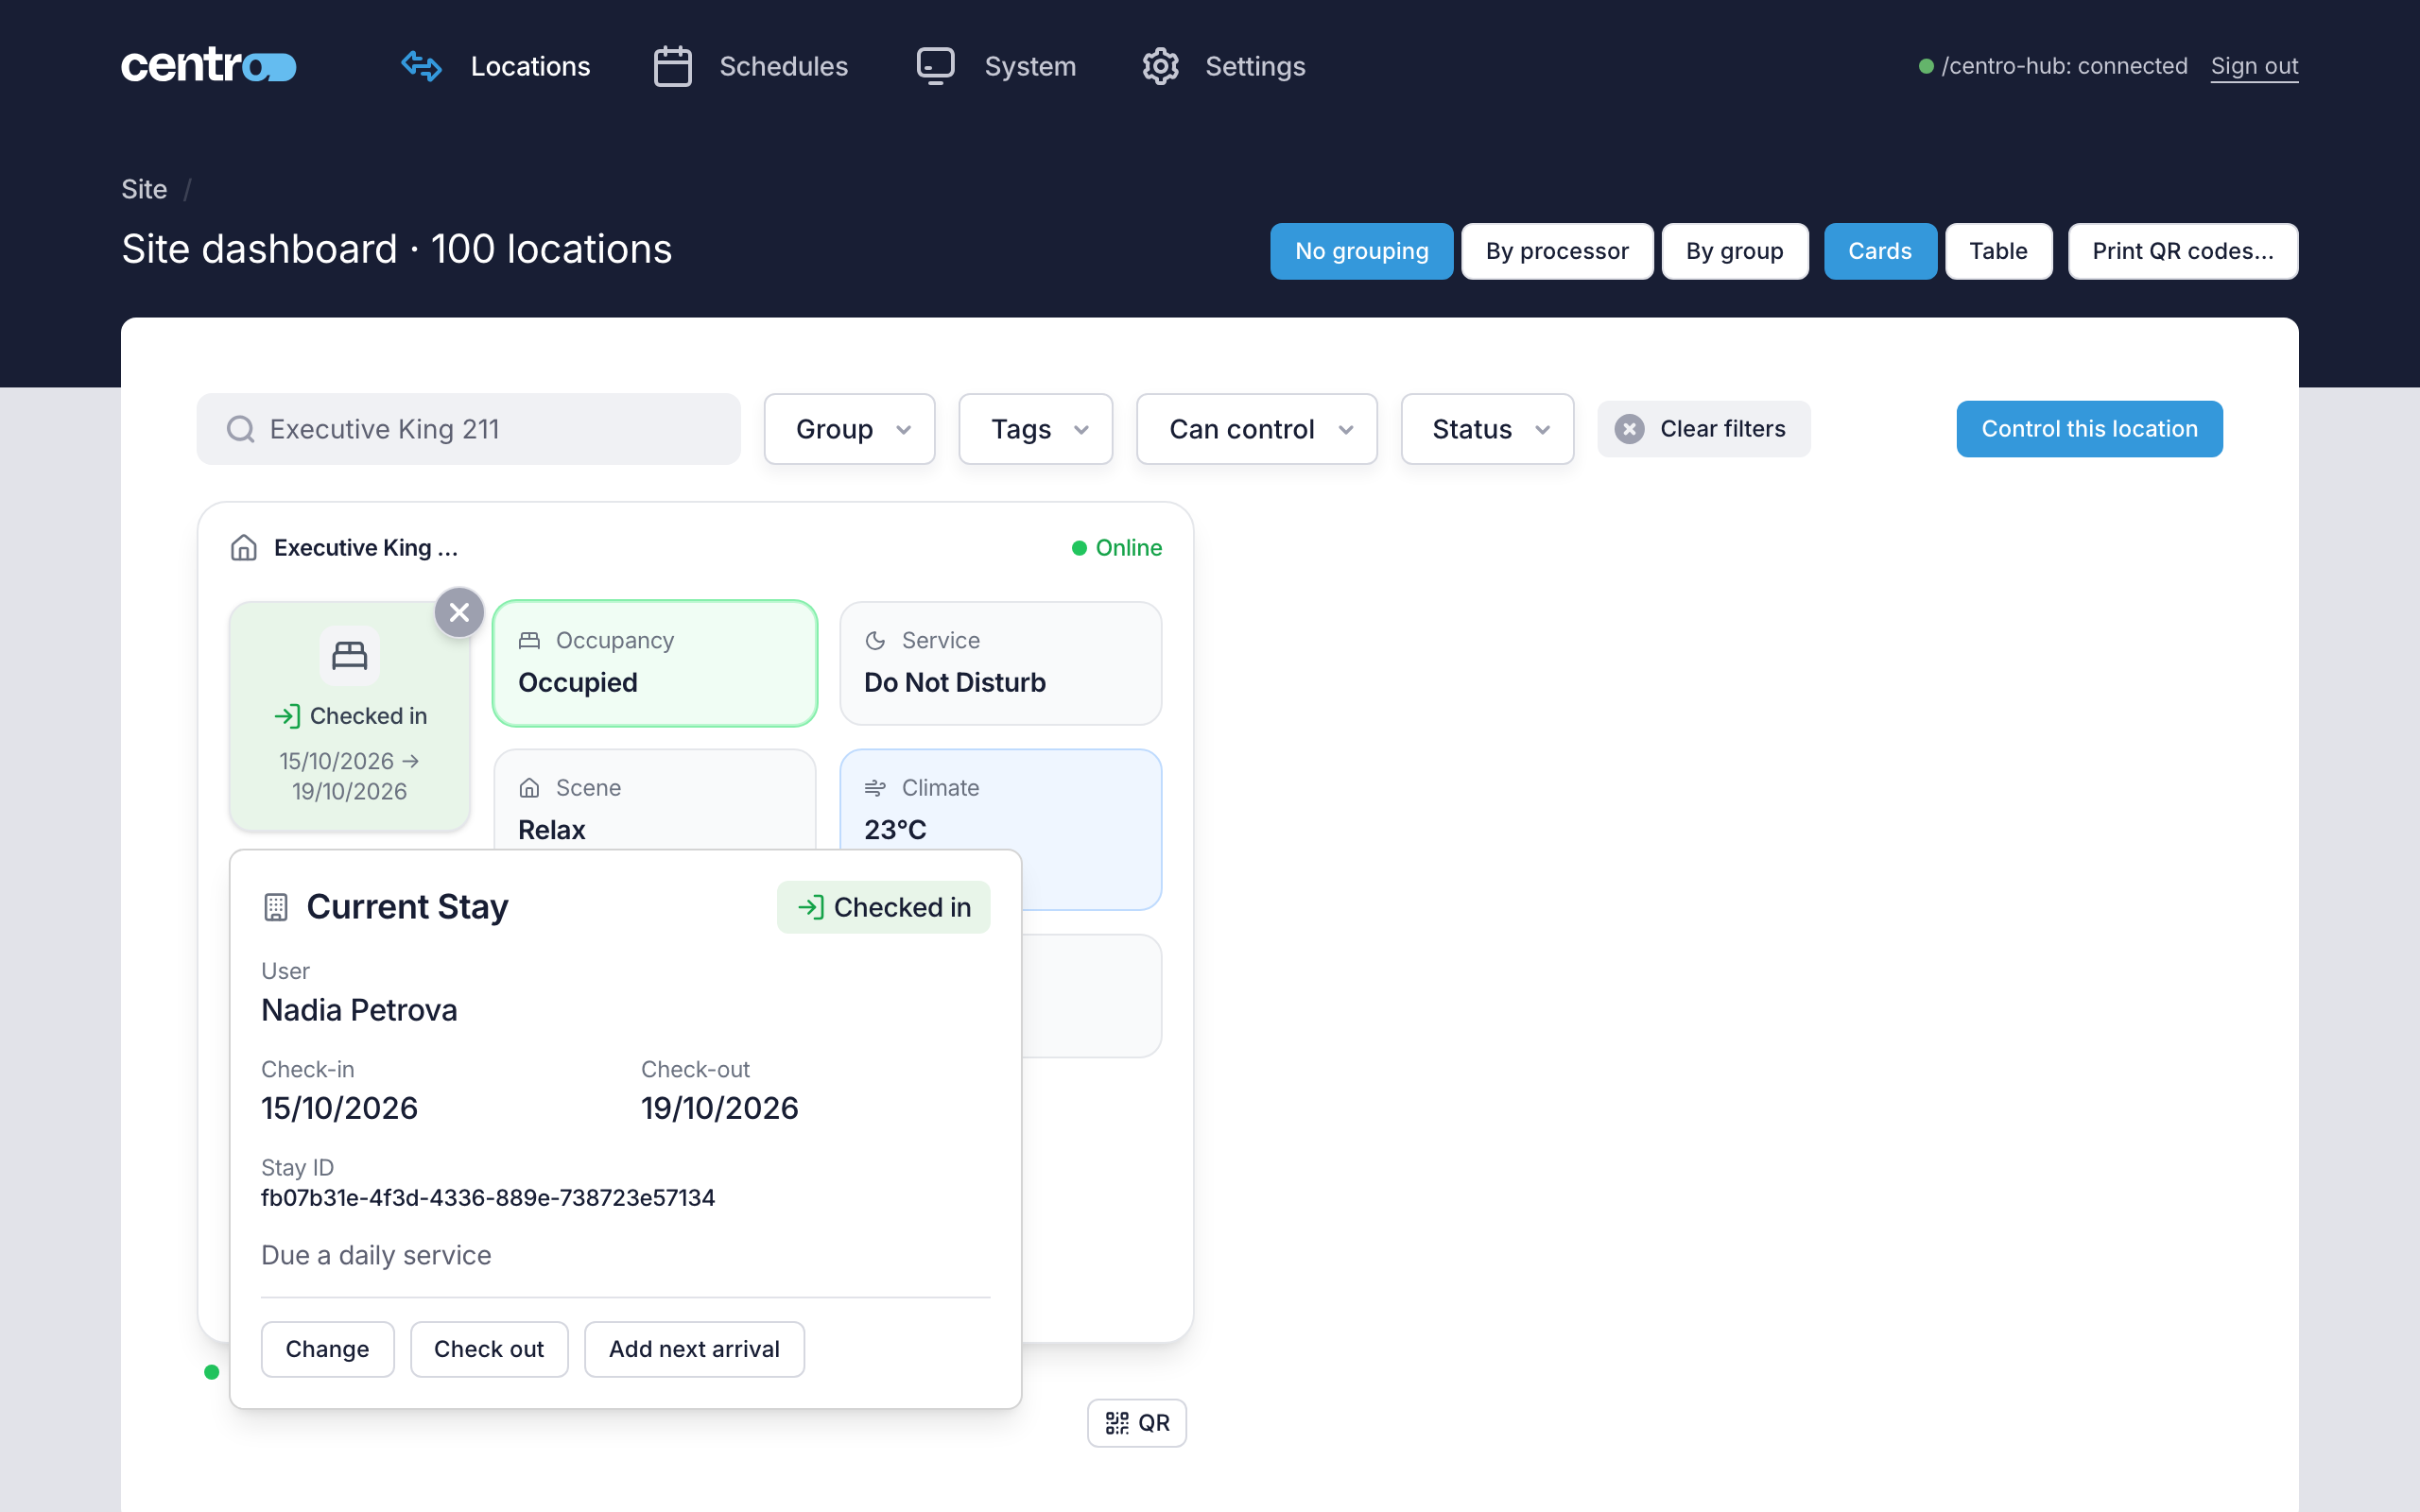The image size is (2420, 1512).
Task: Close the stay popup with X button
Action: (x=459, y=612)
